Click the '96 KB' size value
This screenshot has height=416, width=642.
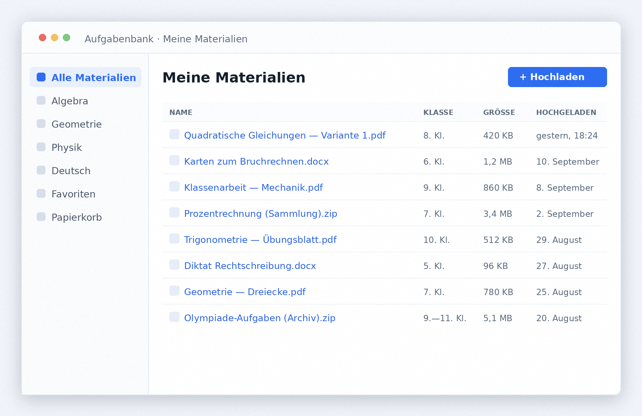coord(495,266)
